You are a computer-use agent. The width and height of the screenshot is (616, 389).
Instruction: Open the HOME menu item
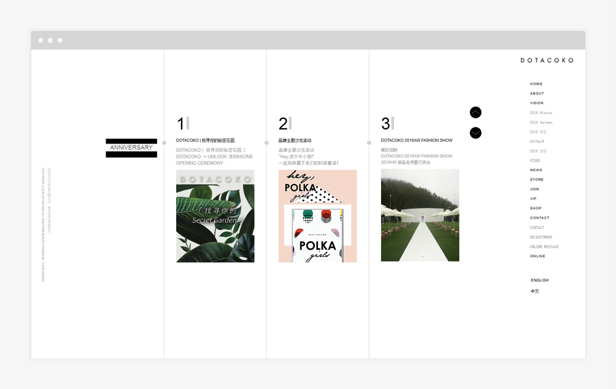tap(536, 83)
